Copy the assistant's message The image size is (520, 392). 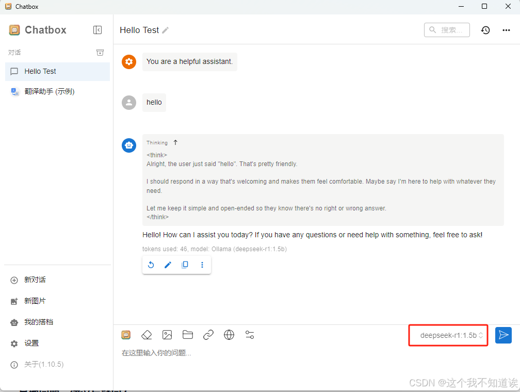[185, 265]
